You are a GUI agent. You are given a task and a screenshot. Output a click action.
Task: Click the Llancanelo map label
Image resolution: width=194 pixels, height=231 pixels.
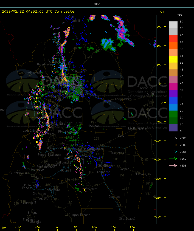pos(52,190)
